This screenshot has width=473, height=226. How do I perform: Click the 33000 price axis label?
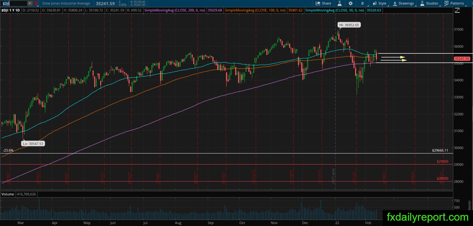click(x=459, y=97)
